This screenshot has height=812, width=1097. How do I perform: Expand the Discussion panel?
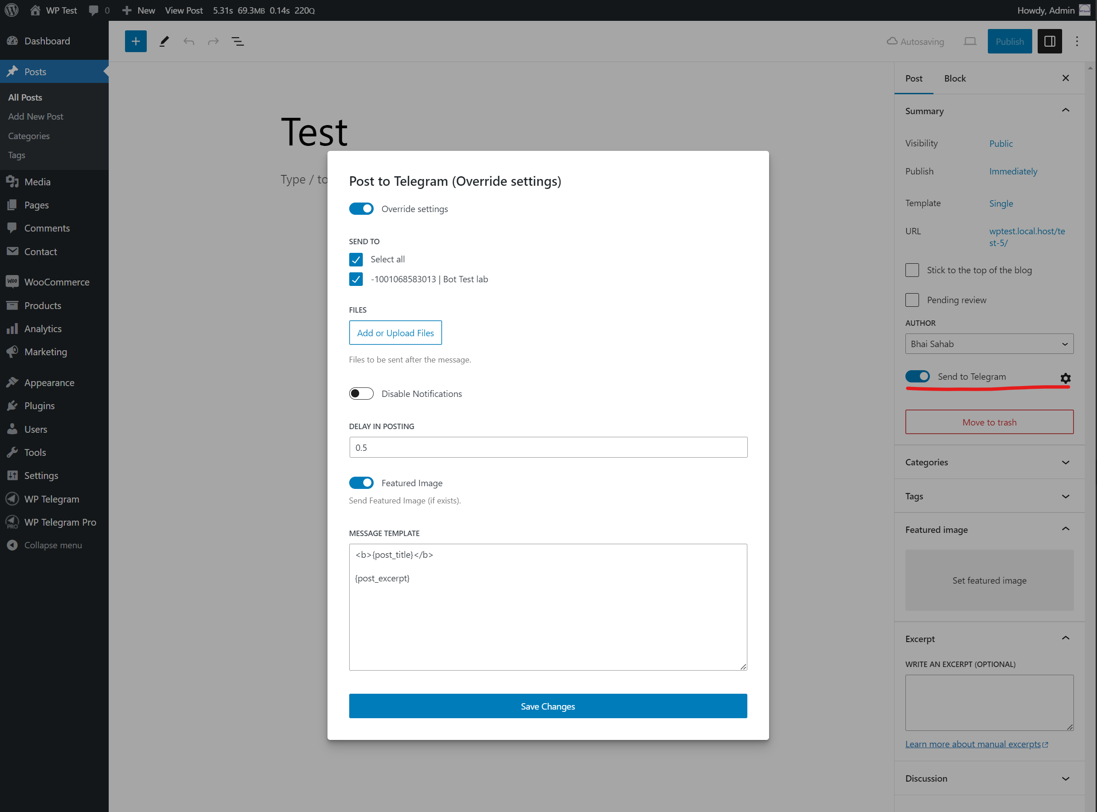pos(989,778)
